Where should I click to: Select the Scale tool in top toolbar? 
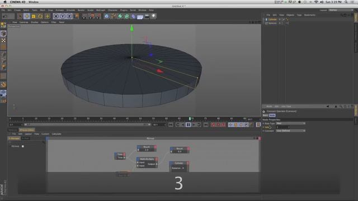click(34, 16)
